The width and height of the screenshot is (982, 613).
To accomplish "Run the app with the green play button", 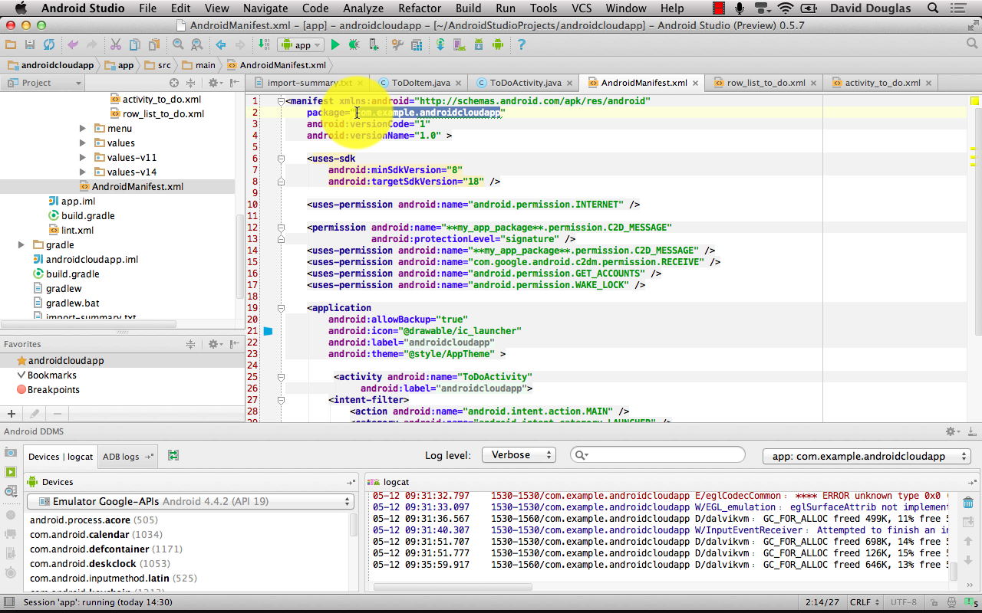I will pos(335,45).
